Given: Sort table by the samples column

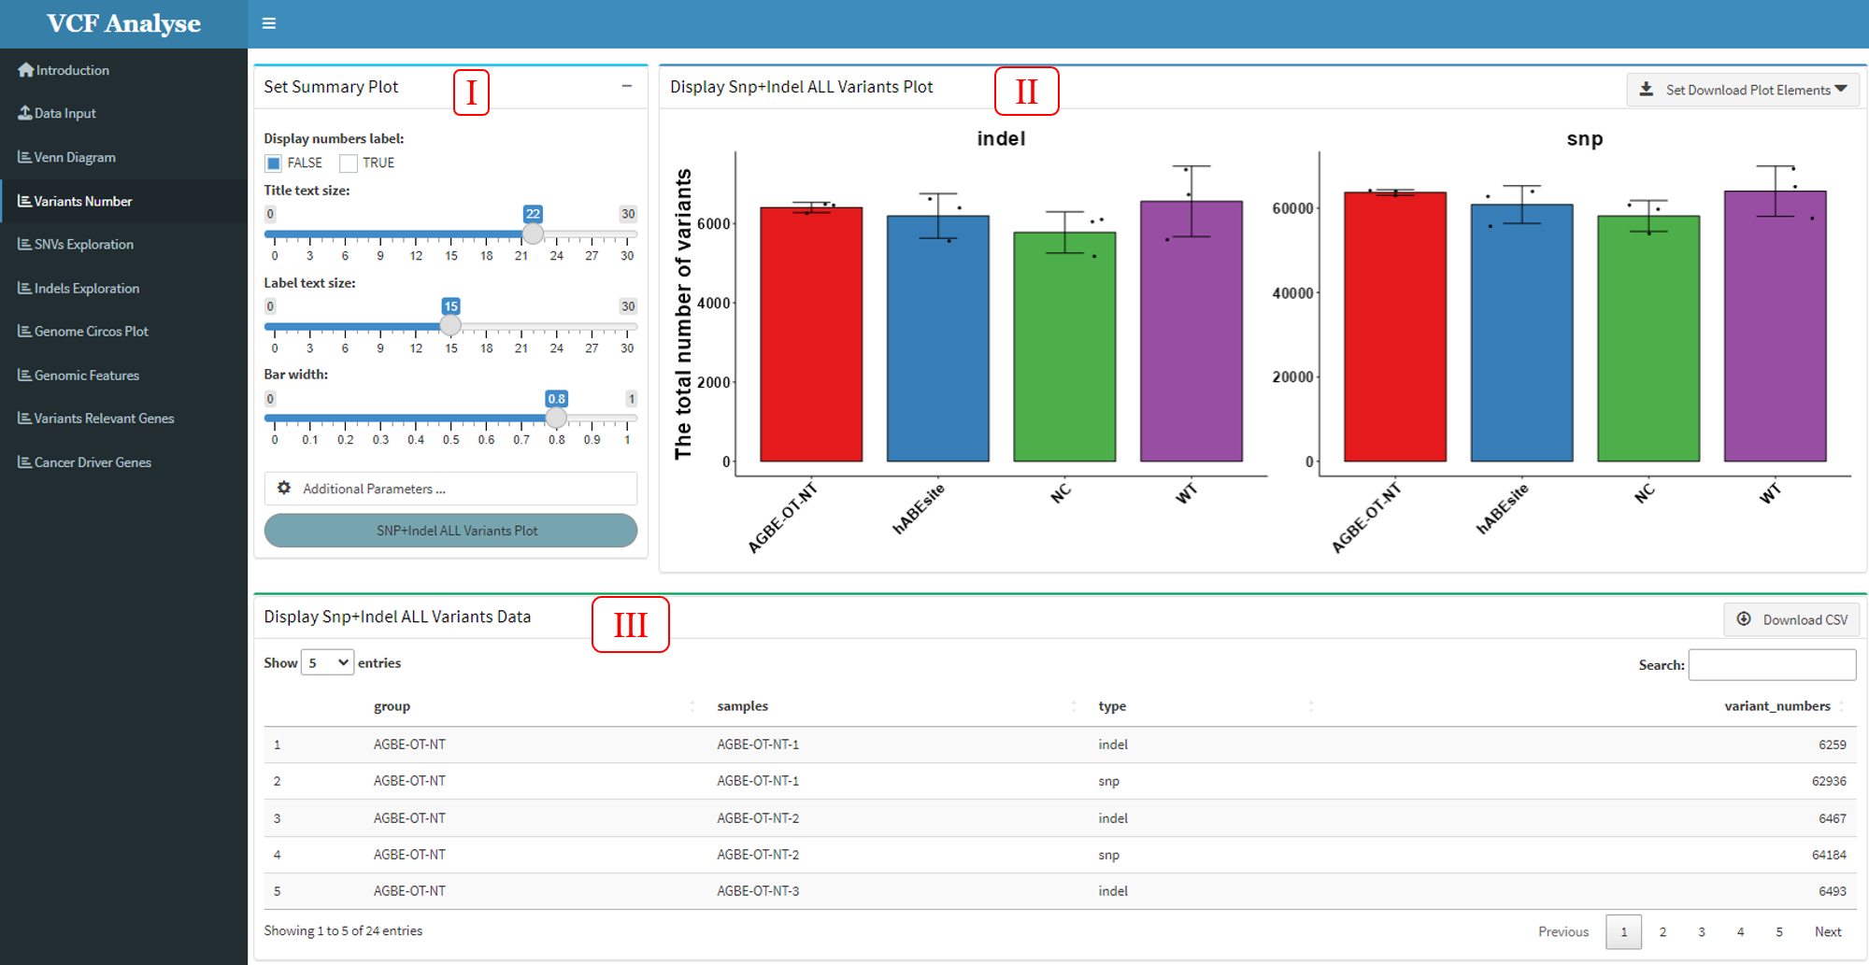Looking at the screenshot, I should pos(895,706).
